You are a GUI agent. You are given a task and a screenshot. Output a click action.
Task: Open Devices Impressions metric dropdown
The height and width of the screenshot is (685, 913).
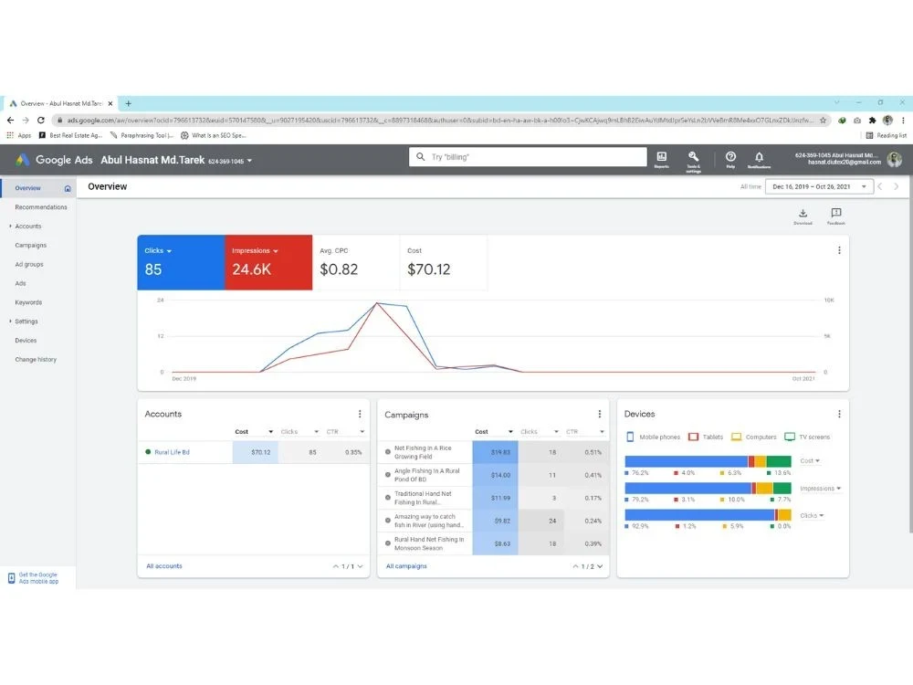pyautogui.click(x=821, y=488)
